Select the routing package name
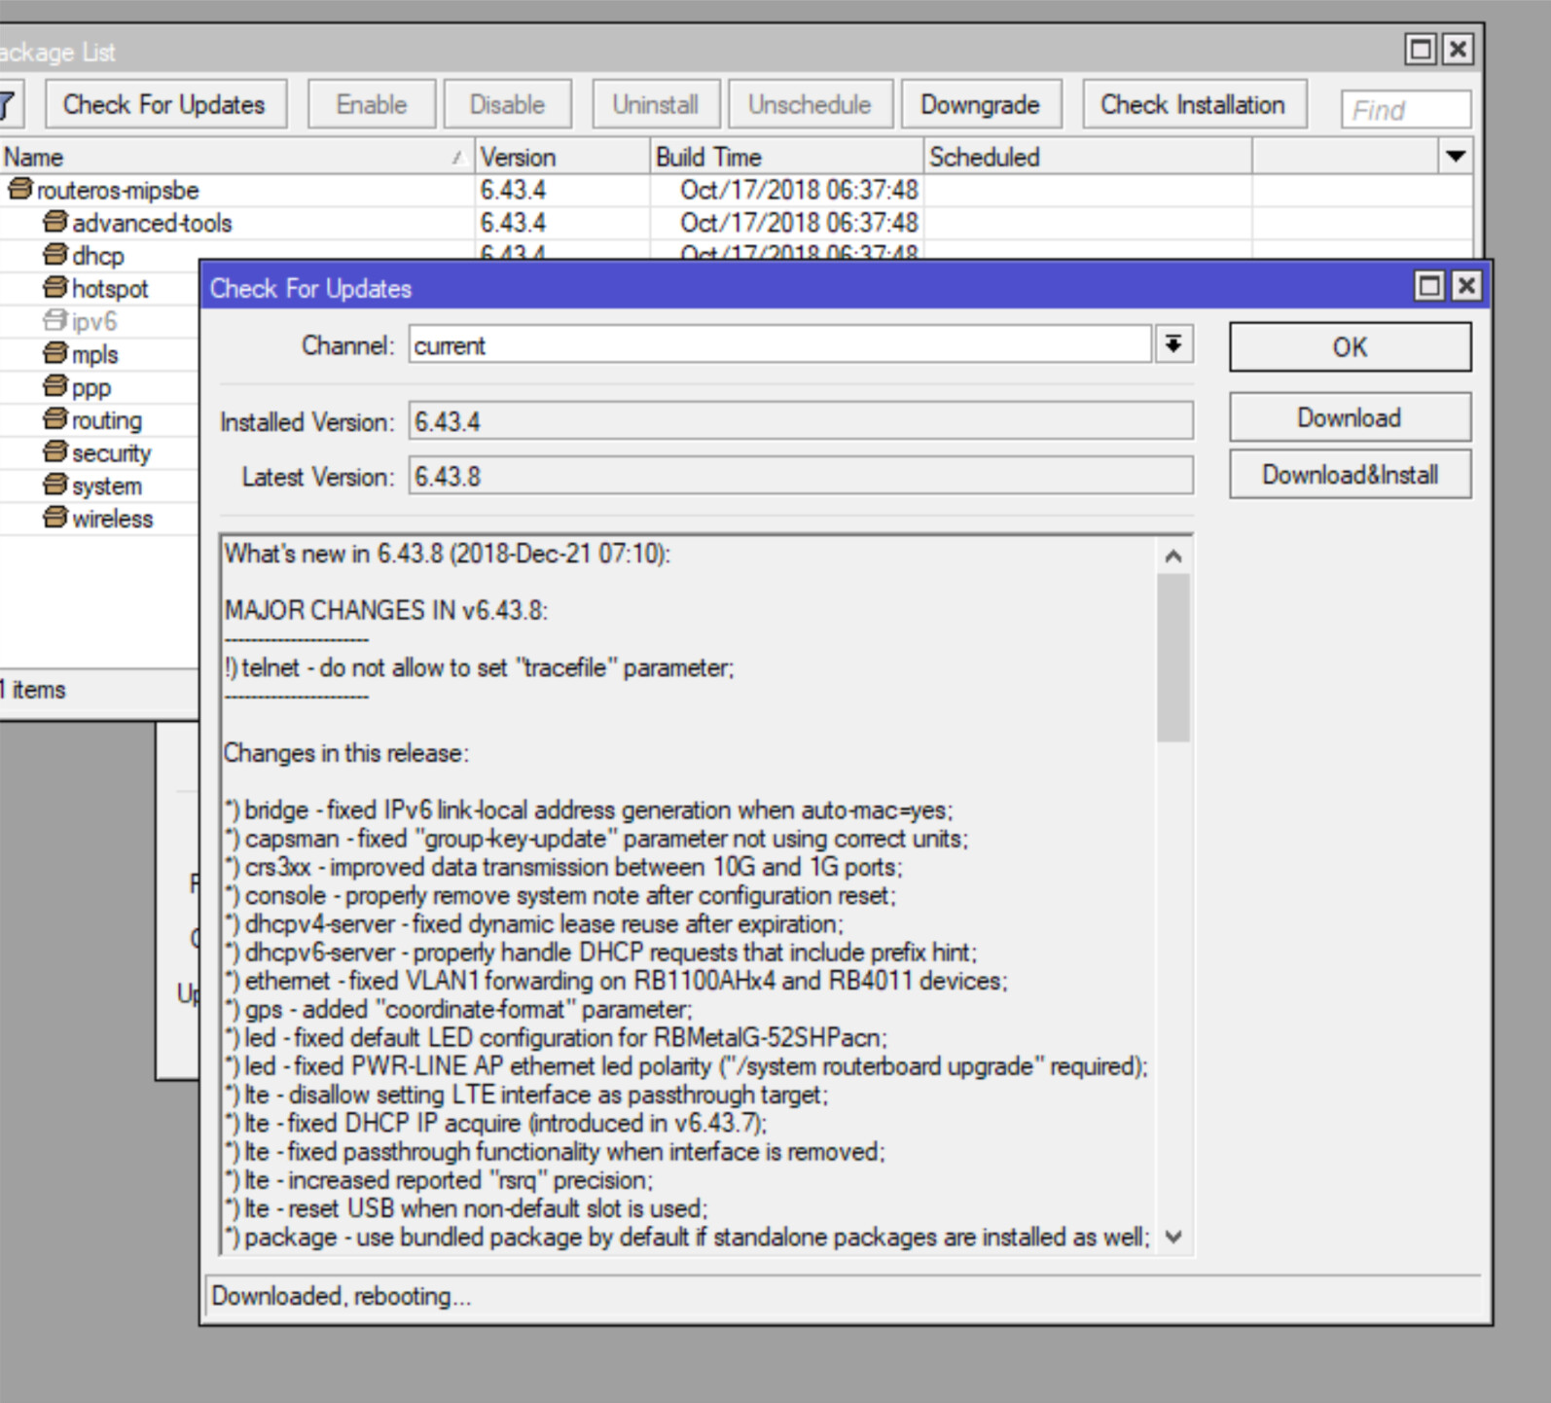 [x=107, y=420]
